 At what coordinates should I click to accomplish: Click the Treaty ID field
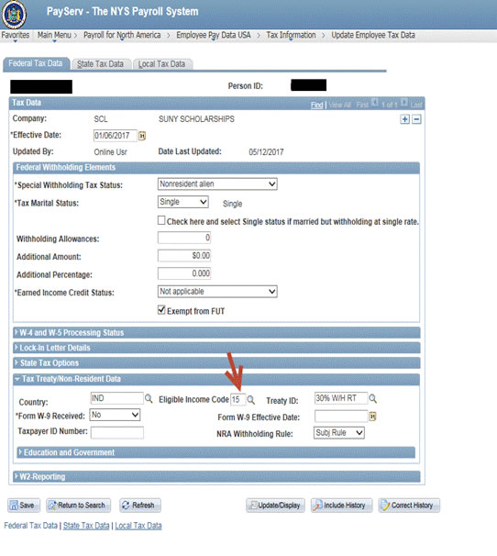point(341,398)
